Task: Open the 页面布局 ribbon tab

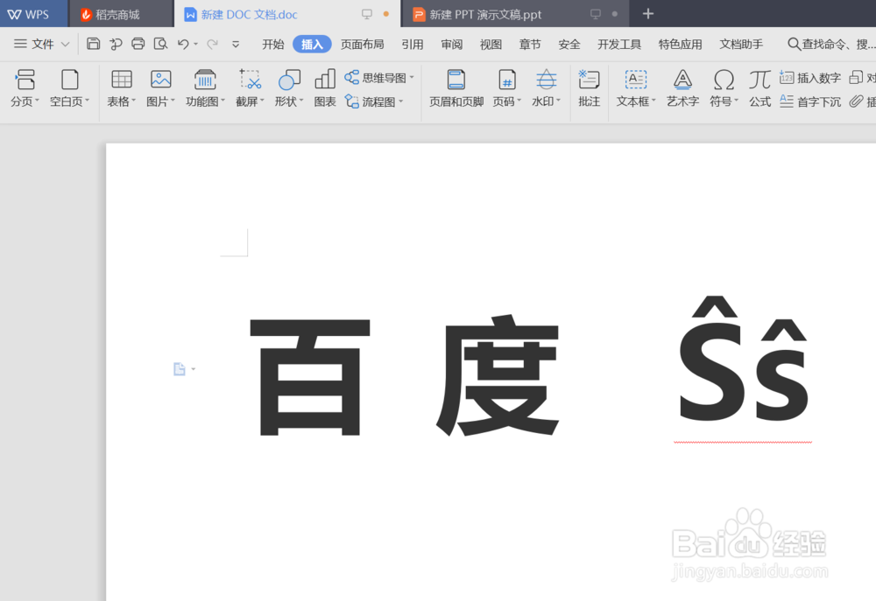Action: 363,43
